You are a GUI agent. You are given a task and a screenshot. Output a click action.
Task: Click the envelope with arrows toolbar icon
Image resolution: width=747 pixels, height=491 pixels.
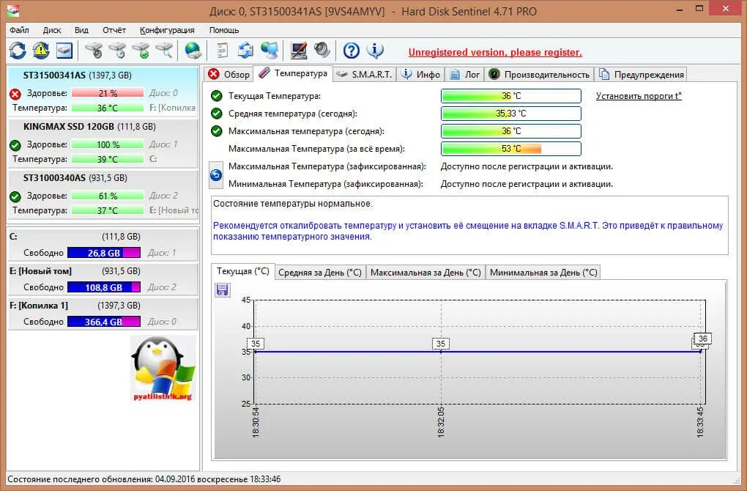(245, 51)
